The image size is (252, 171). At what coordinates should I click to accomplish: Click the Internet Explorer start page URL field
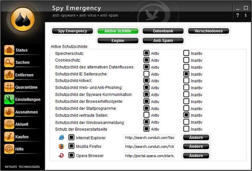coord(149,138)
